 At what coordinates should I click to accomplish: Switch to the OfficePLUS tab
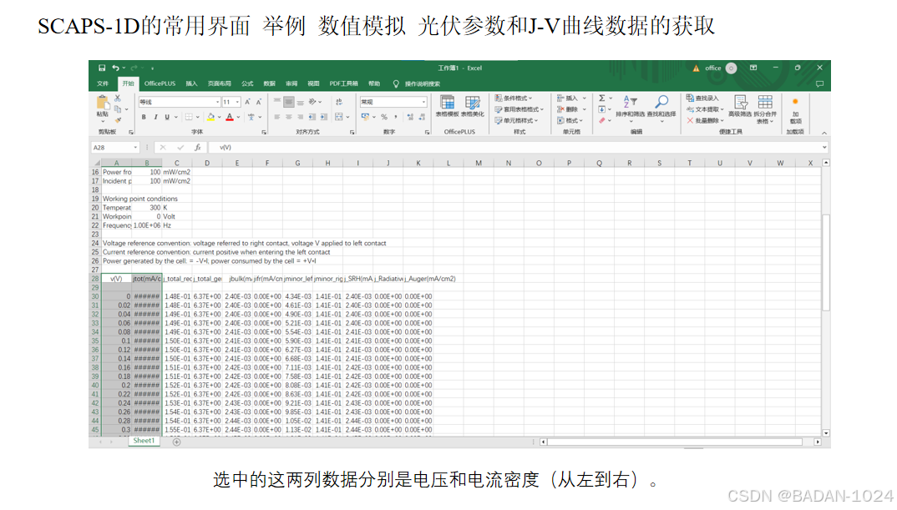coord(160,83)
